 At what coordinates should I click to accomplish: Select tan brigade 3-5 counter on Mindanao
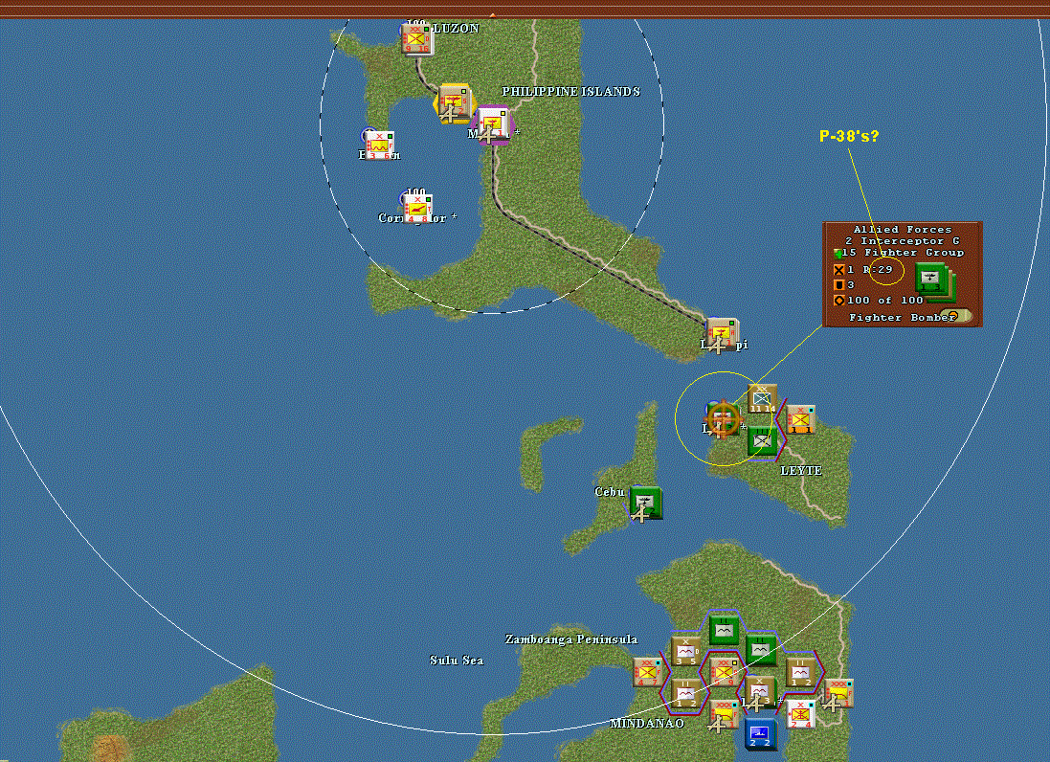click(685, 651)
